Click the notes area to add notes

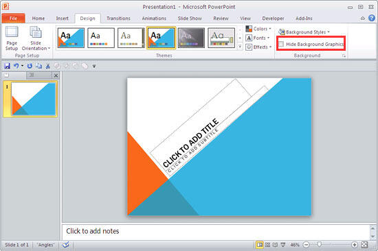216,232
